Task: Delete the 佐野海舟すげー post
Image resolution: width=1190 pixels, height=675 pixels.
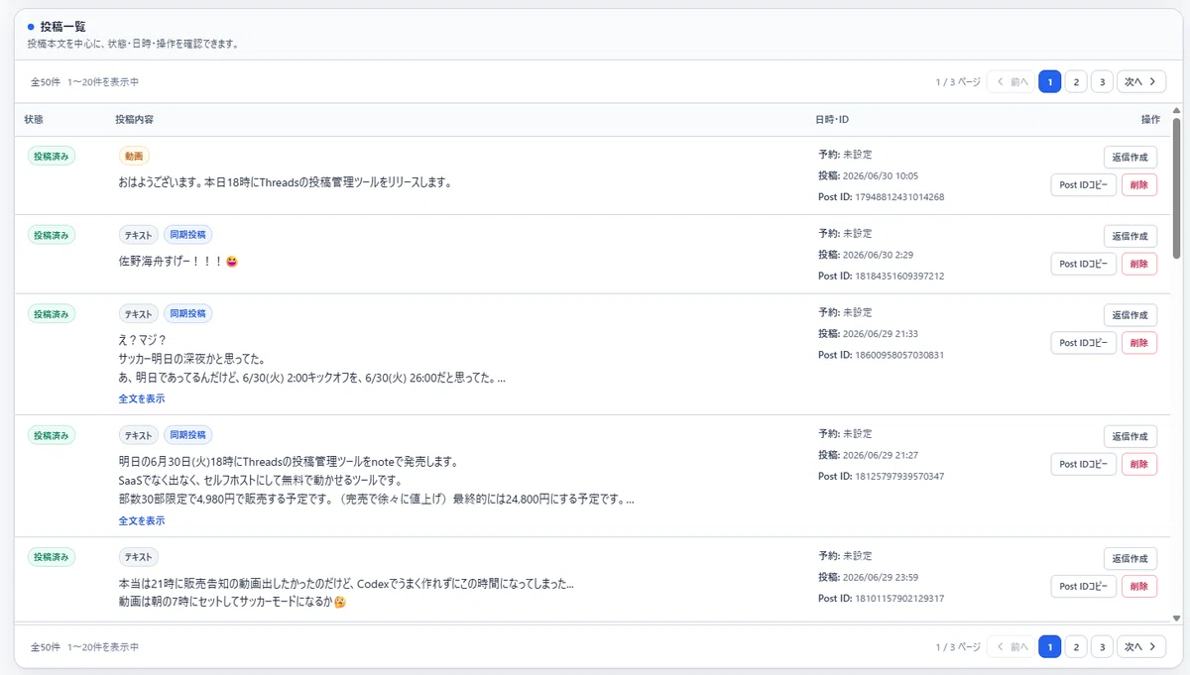Action: 1138,264
